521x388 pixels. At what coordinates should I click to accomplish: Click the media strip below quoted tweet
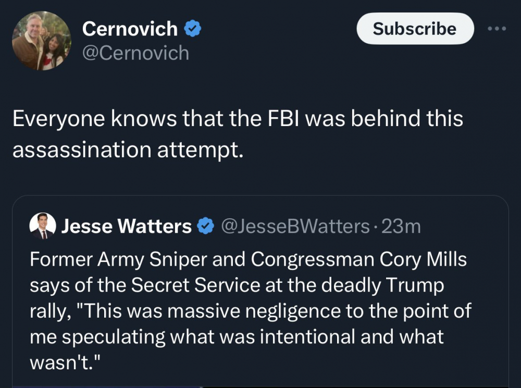coord(260,386)
